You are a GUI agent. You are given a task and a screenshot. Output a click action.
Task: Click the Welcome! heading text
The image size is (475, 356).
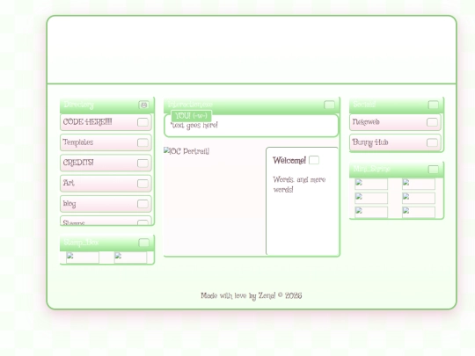click(289, 161)
